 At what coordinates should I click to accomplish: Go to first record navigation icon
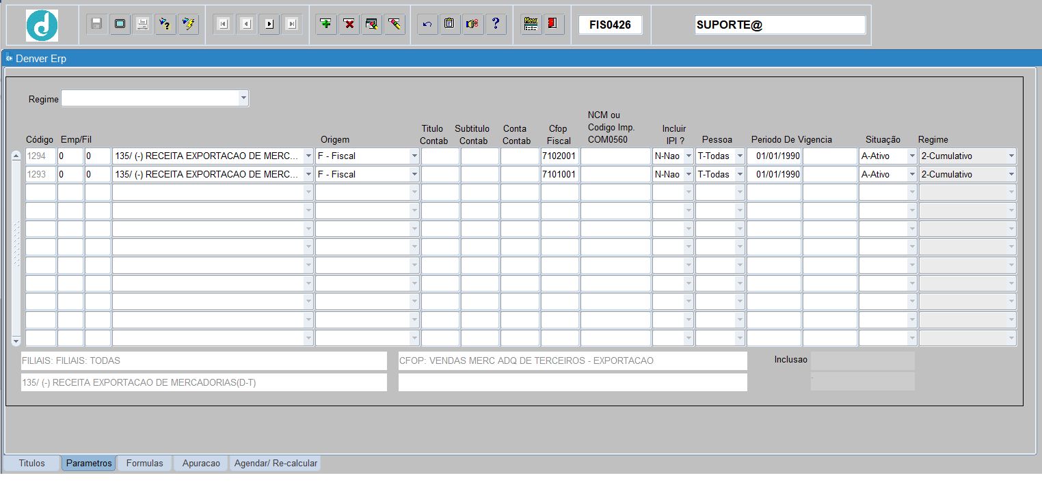[223, 24]
